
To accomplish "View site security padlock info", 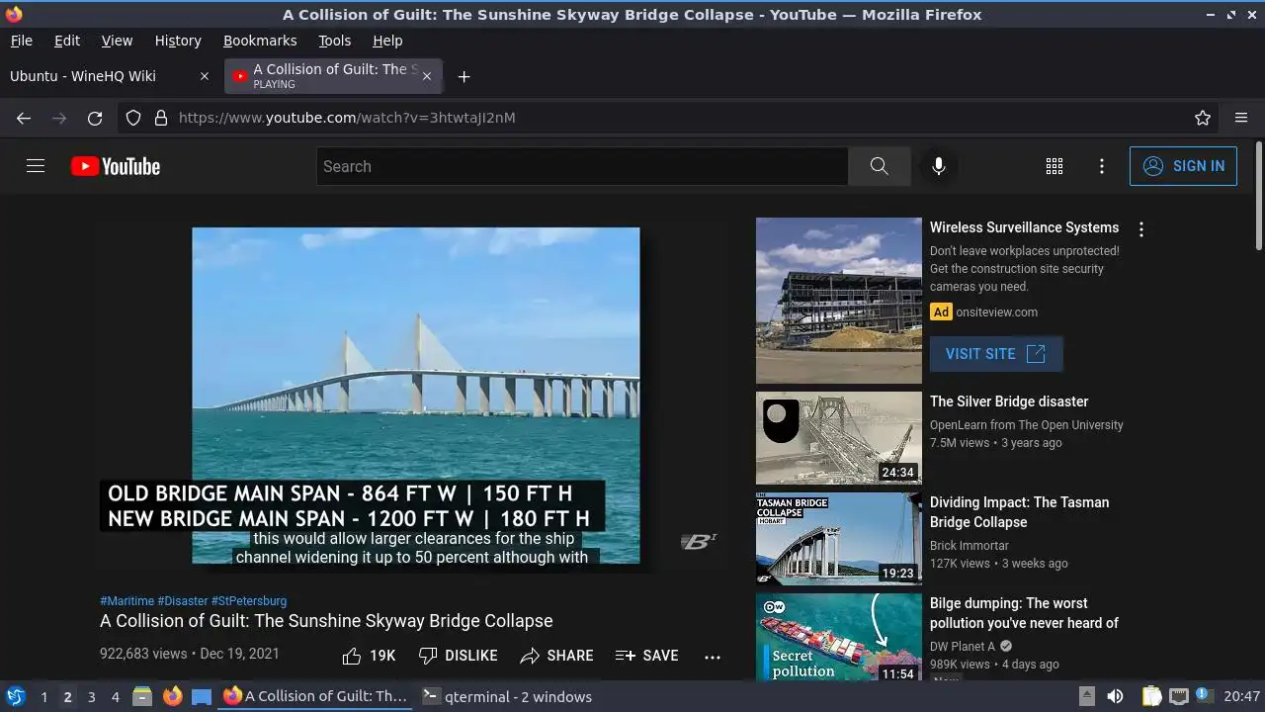I will pos(161,118).
